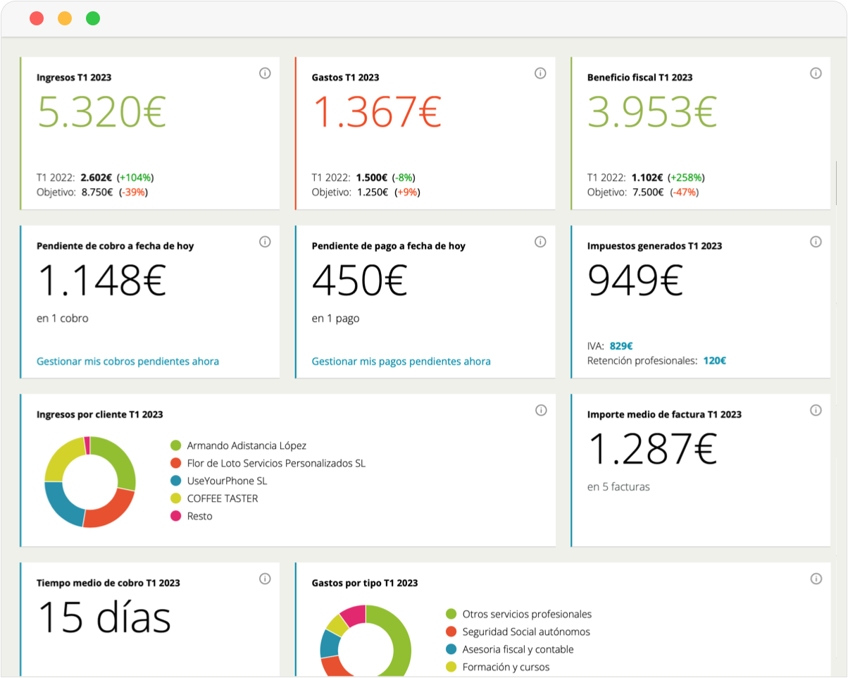Click the Ingresos Objetivo value 8.750€
The width and height of the screenshot is (848, 678).
coord(97,192)
